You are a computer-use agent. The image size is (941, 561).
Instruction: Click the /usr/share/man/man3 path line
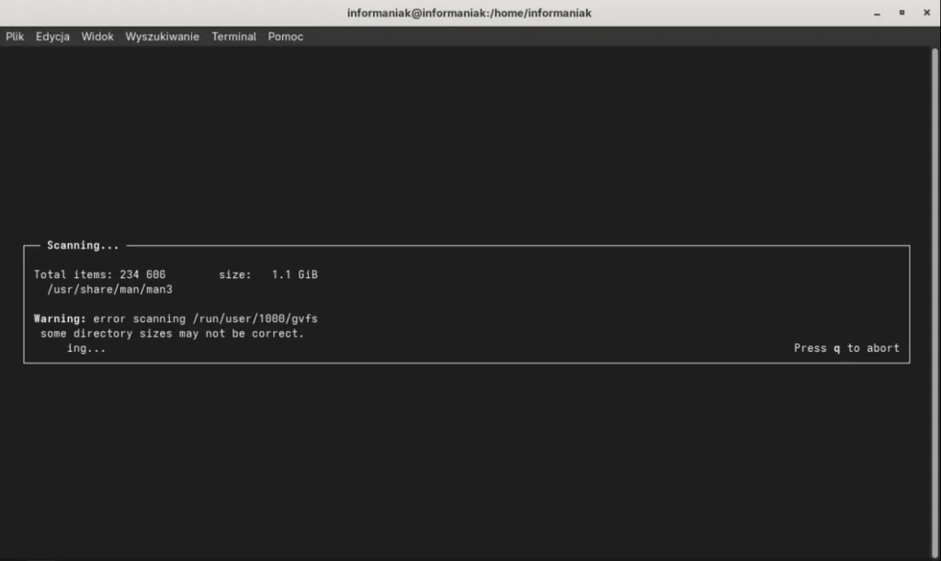coord(110,289)
